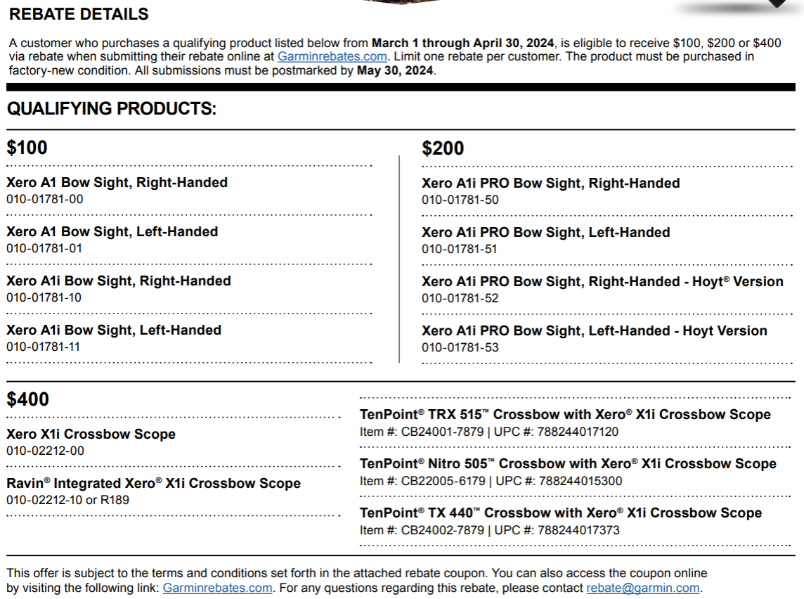Screen dimensions: 804x599
Task: Click Xero A1i PRO Bow Sight, Right-Handed title
Action: (550, 183)
